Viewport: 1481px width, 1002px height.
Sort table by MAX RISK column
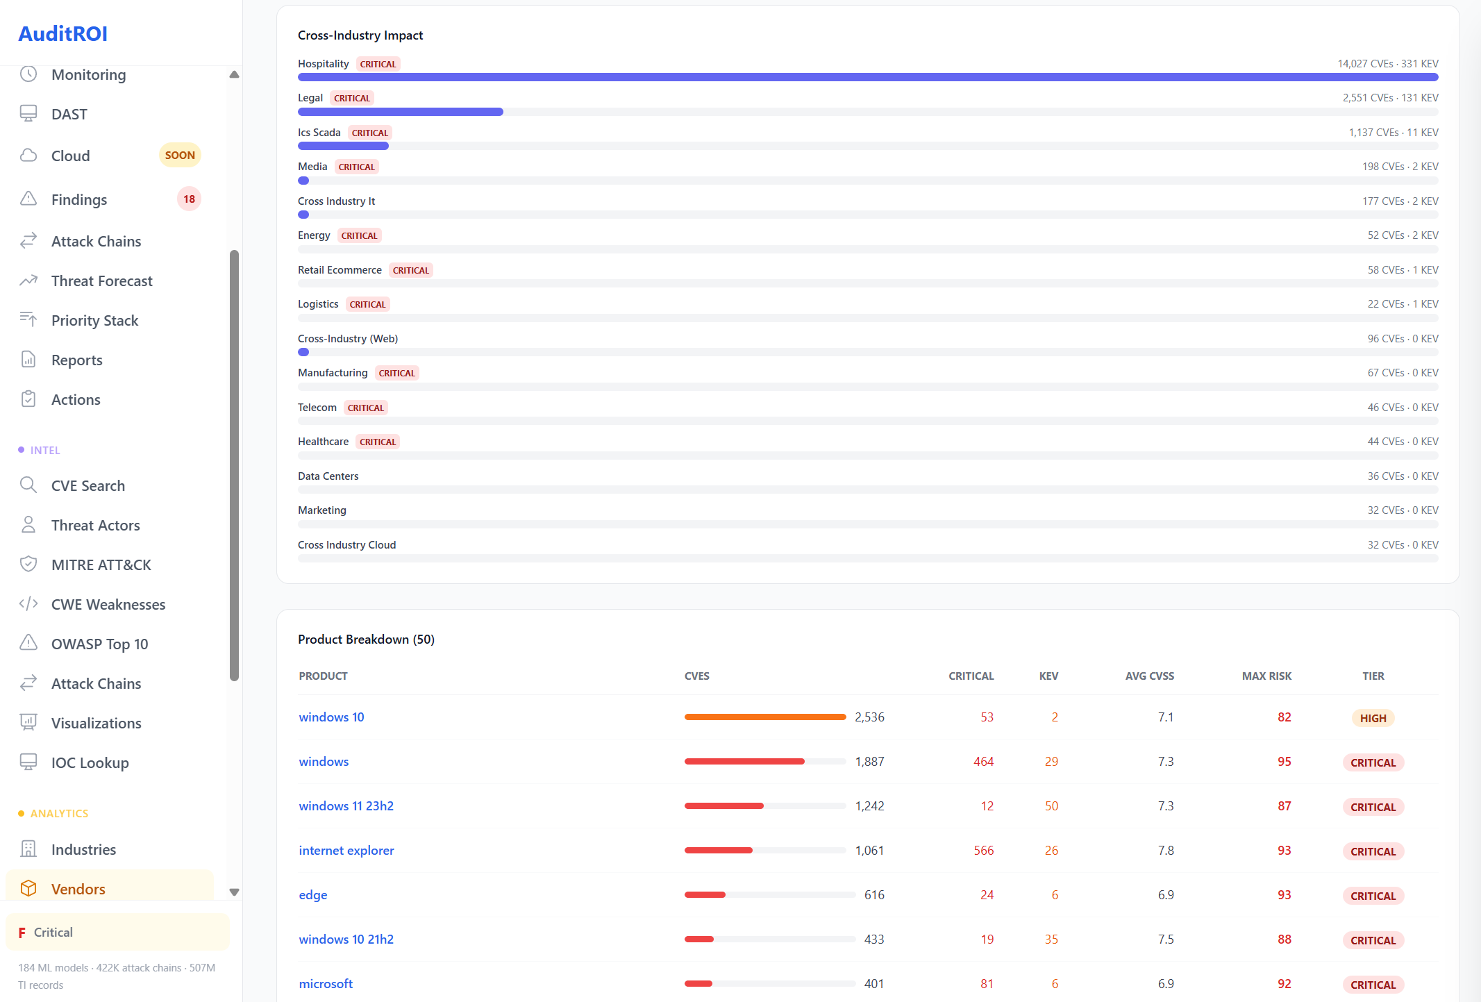1266,676
